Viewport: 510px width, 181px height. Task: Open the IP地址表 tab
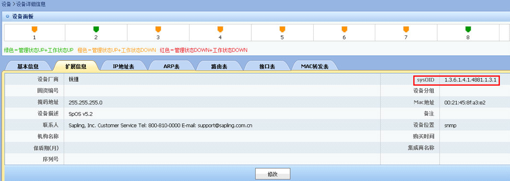pyautogui.click(x=124, y=66)
